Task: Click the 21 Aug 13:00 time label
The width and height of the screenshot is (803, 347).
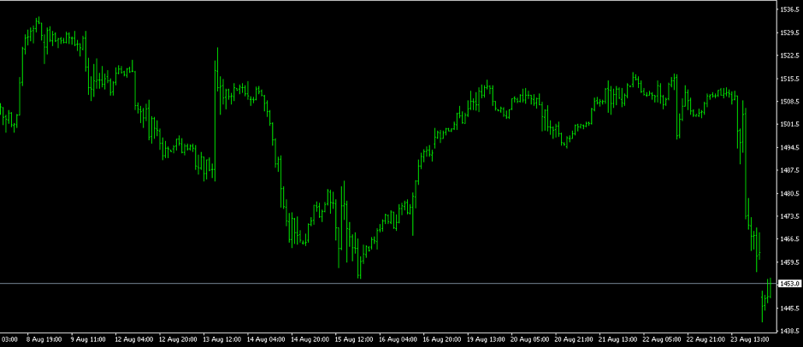Action: (618, 340)
